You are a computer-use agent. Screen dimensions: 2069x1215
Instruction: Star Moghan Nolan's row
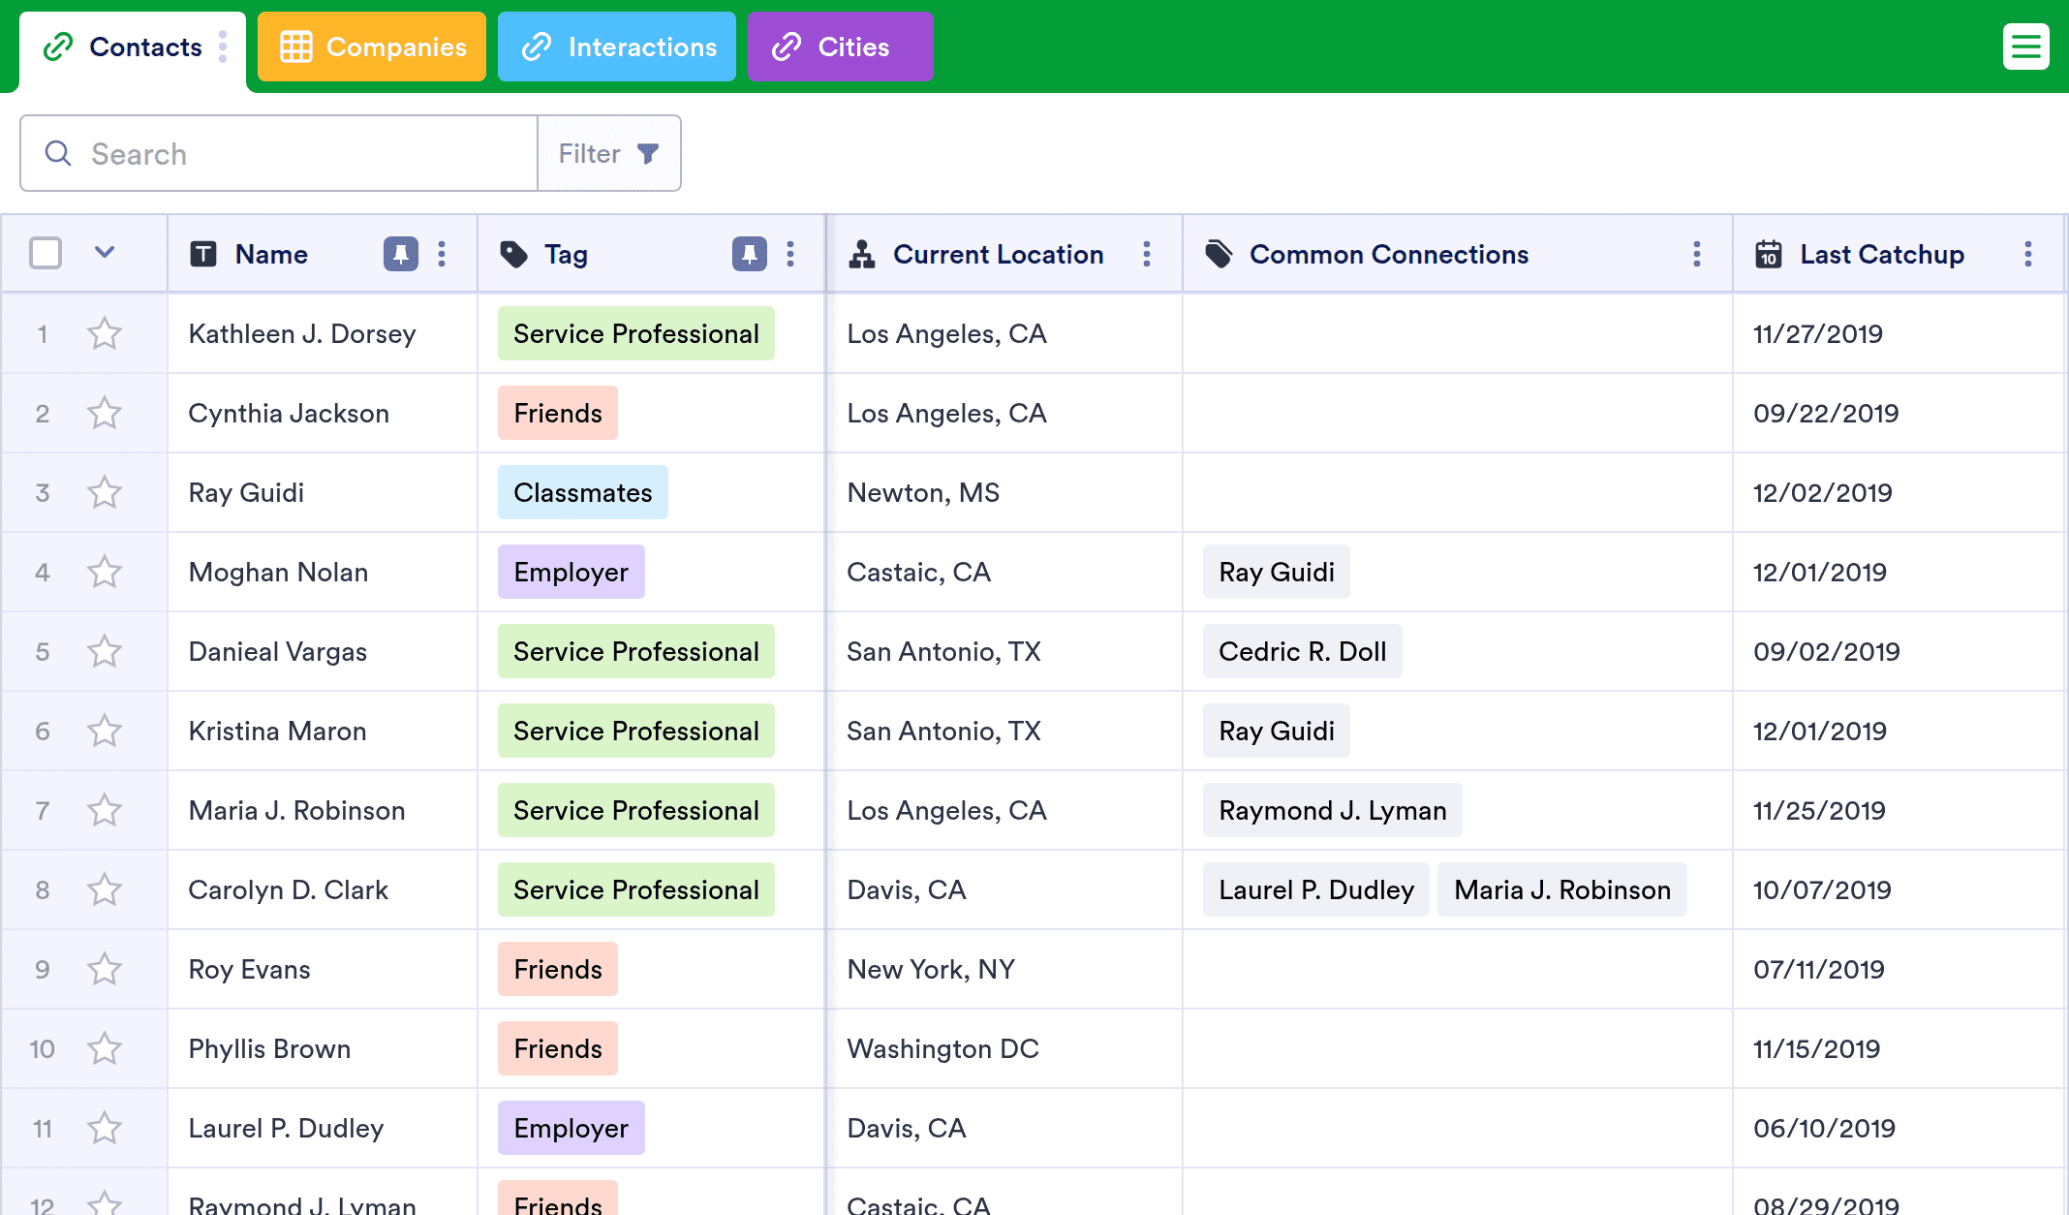pos(105,573)
